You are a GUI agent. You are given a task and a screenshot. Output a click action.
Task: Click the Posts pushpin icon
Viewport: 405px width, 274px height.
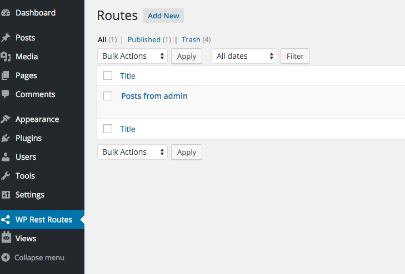point(6,38)
